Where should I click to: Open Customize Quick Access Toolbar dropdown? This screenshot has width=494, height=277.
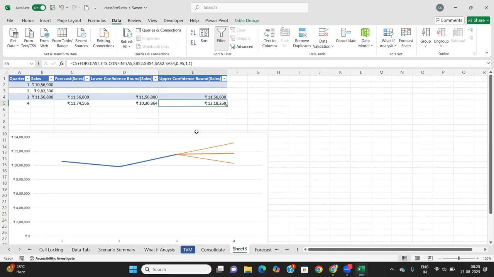[x=95, y=8]
